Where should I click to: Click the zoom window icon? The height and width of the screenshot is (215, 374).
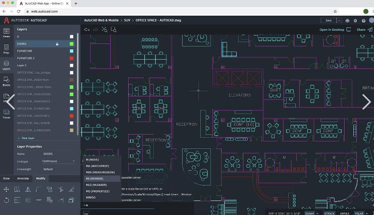point(113,30)
